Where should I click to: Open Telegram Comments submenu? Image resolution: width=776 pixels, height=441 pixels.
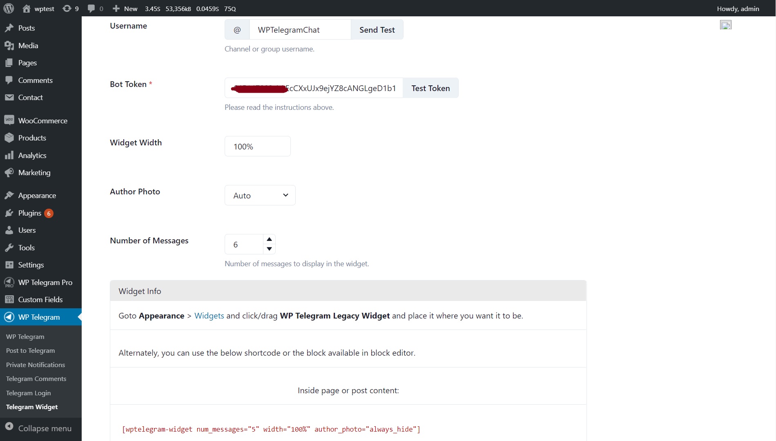(x=36, y=379)
